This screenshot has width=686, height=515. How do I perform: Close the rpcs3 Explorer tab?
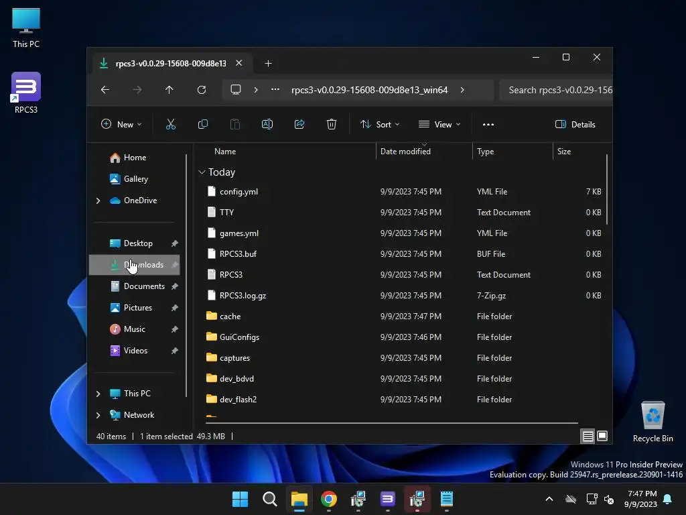239,63
